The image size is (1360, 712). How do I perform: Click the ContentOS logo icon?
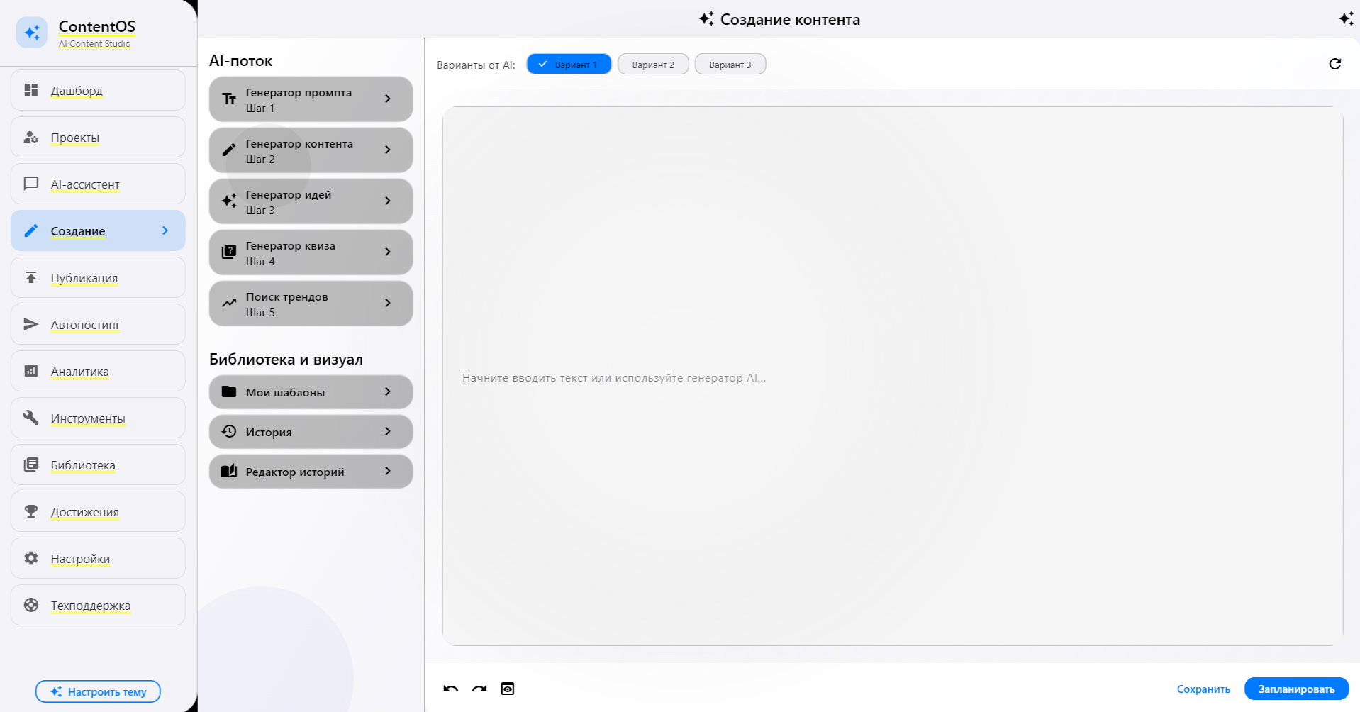(32, 33)
